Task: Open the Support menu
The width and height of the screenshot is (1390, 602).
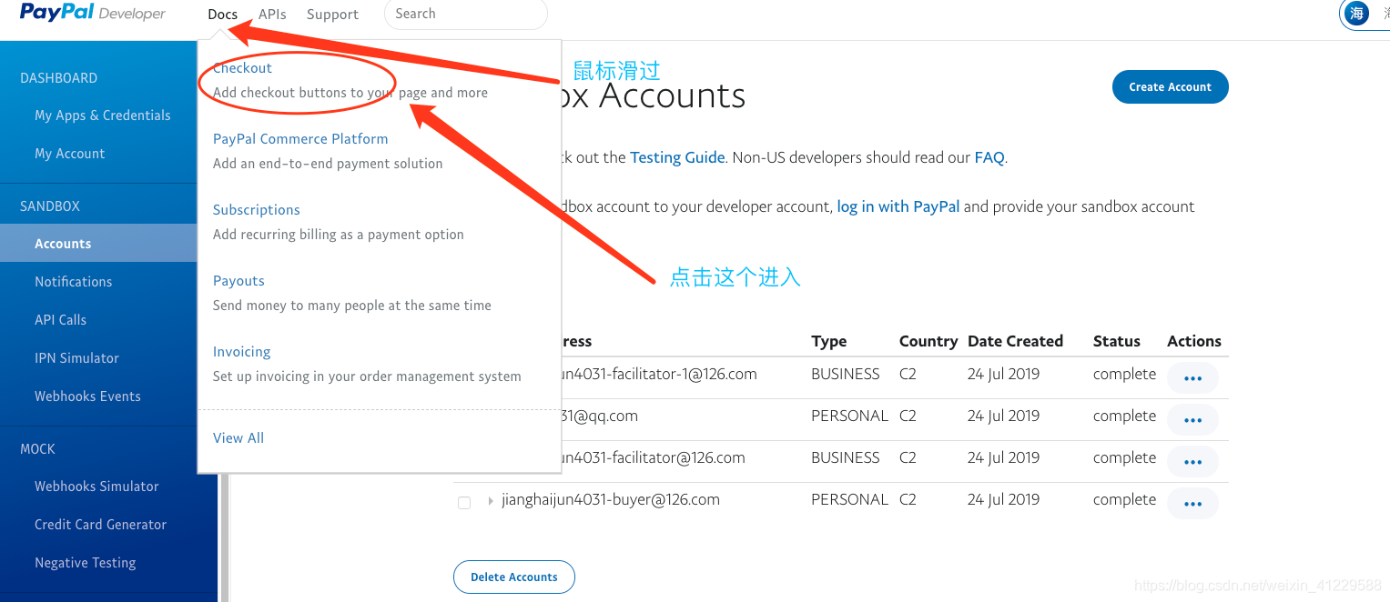Action: pos(332,14)
